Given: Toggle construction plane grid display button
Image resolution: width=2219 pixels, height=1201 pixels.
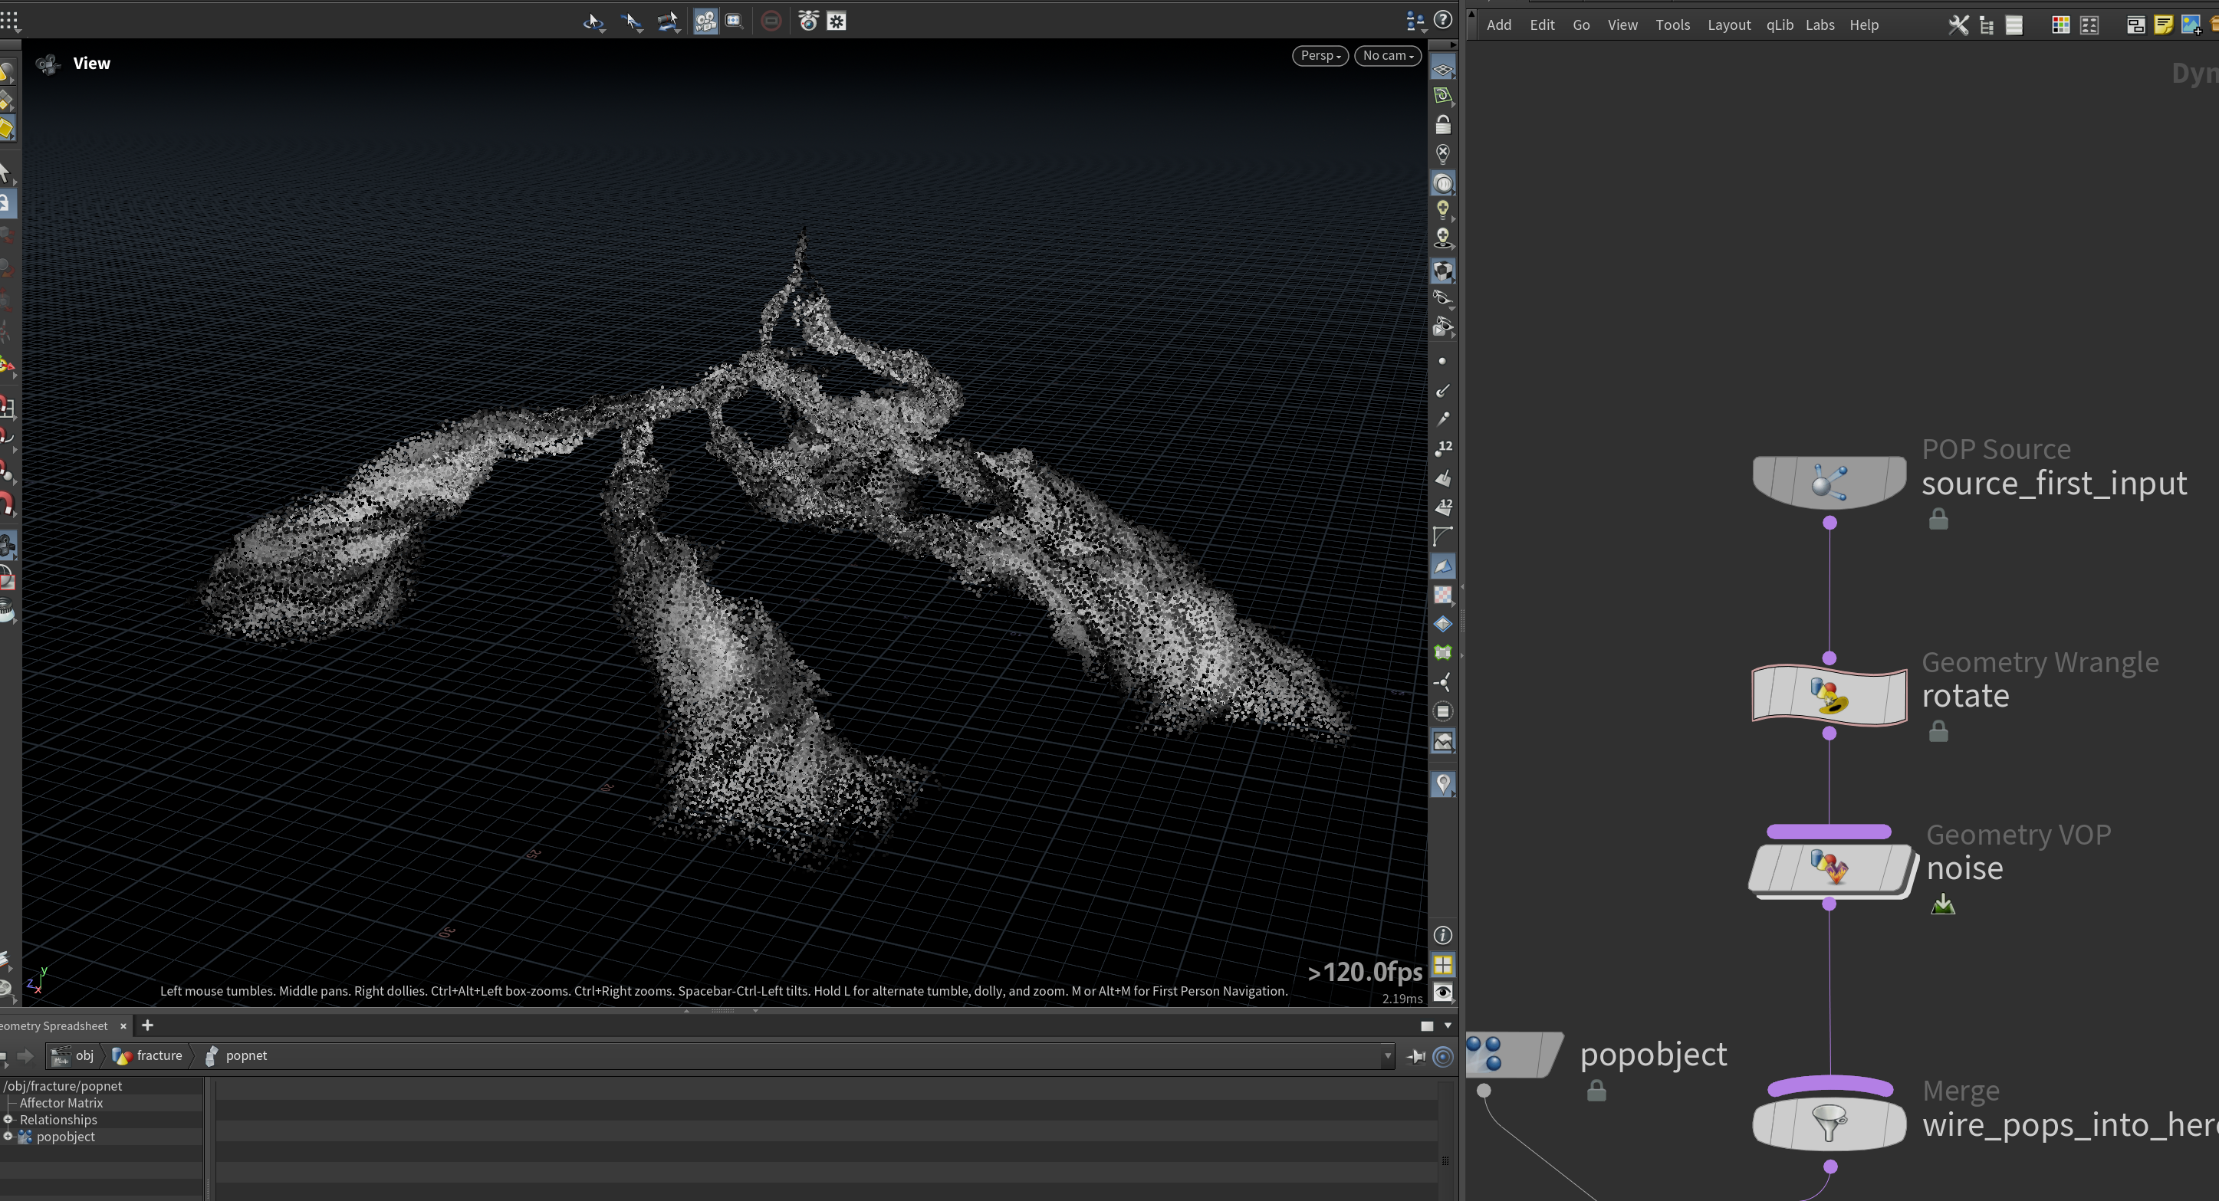Looking at the screenshot, I should click(1443, 69).
